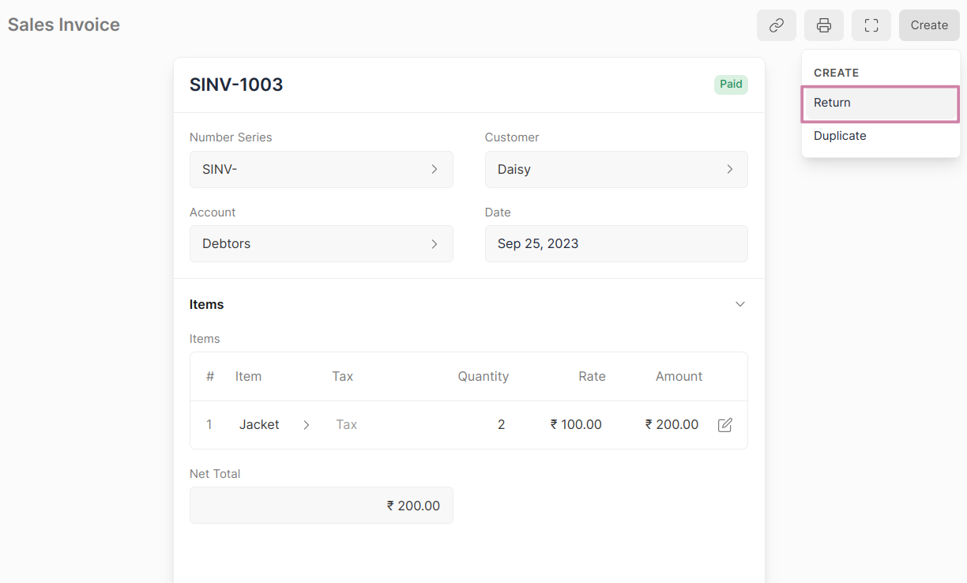Click the arrow next to Jacket item

click(x=307, y=425)
